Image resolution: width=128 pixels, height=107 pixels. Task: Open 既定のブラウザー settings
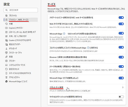(21, 44)
